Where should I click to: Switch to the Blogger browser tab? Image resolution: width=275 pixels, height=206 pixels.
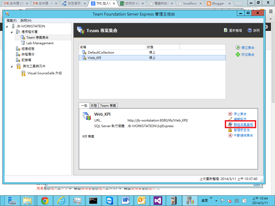tap(218, 3)
